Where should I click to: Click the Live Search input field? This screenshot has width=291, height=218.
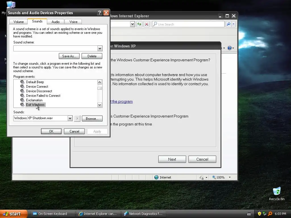(x=188, y=24)
